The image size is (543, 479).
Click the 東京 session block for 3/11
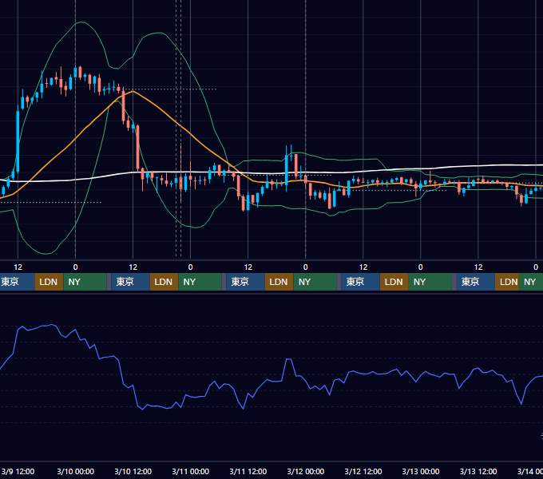[x=245, y=282]
